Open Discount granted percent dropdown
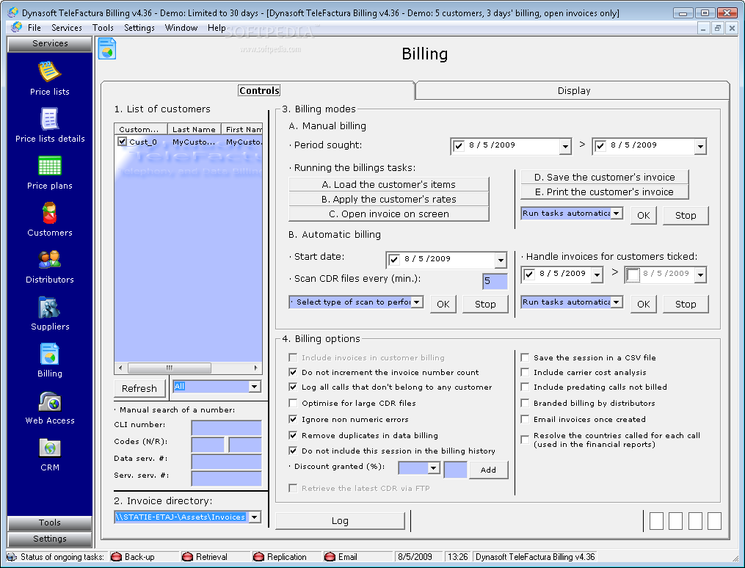745x568 pixels. point(433,468)
